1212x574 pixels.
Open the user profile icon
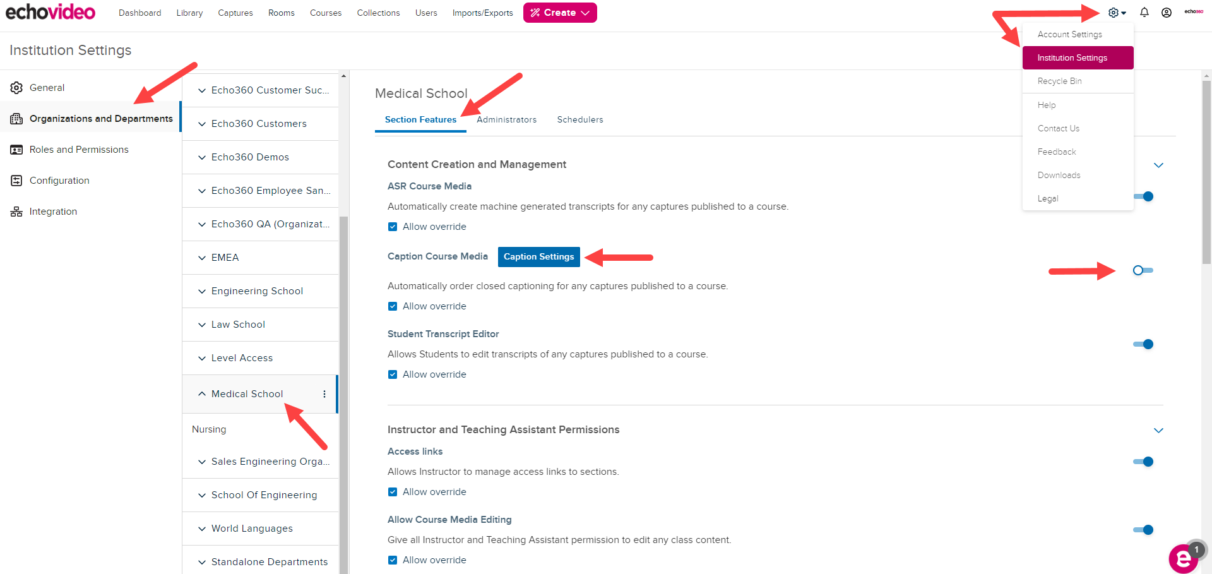pos(1167,13)
